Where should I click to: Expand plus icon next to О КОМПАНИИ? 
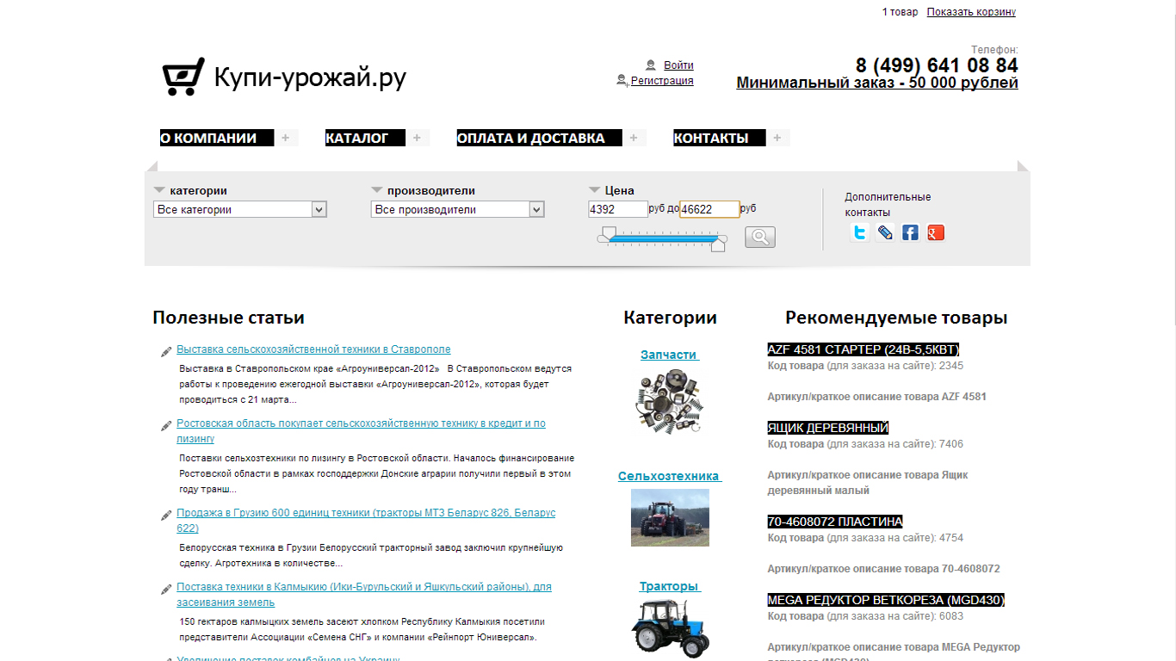286,138
